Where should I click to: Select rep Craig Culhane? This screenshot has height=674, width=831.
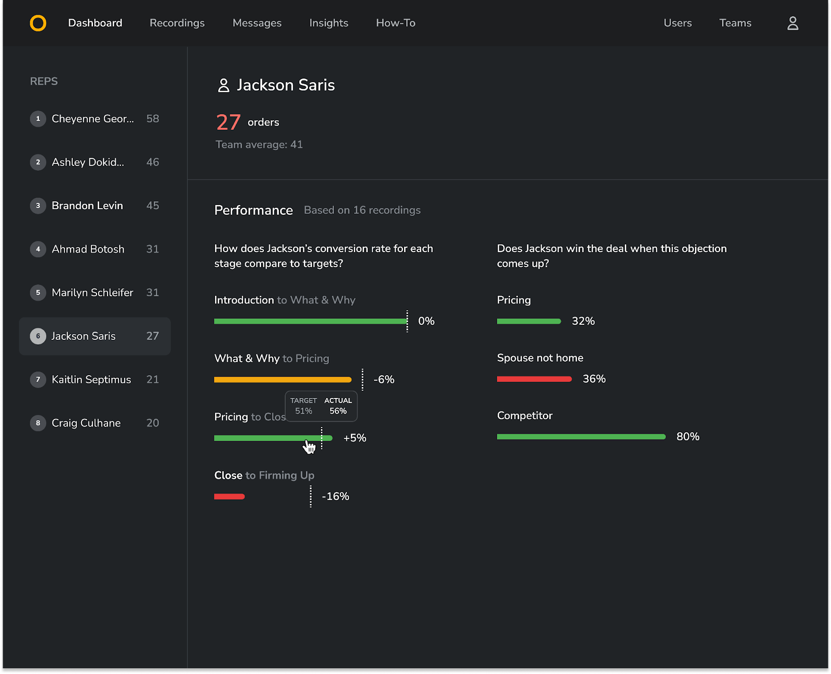click(95, 423)
